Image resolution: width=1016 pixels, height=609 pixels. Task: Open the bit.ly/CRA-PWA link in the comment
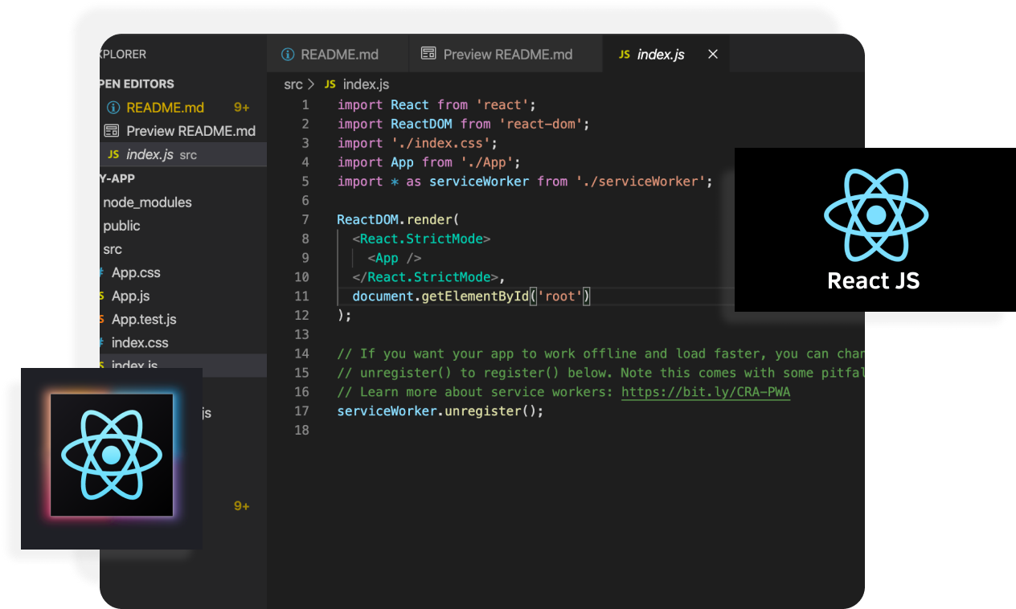(706, 391)
